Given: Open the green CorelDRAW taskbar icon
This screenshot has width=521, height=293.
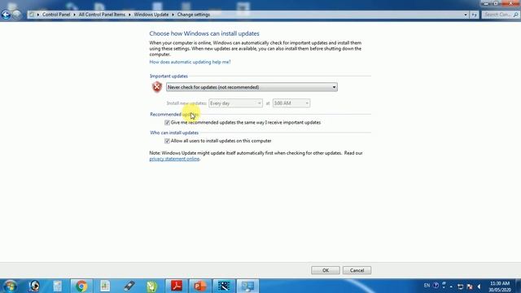Looking at the screenshot, I should tap(152, 286).
